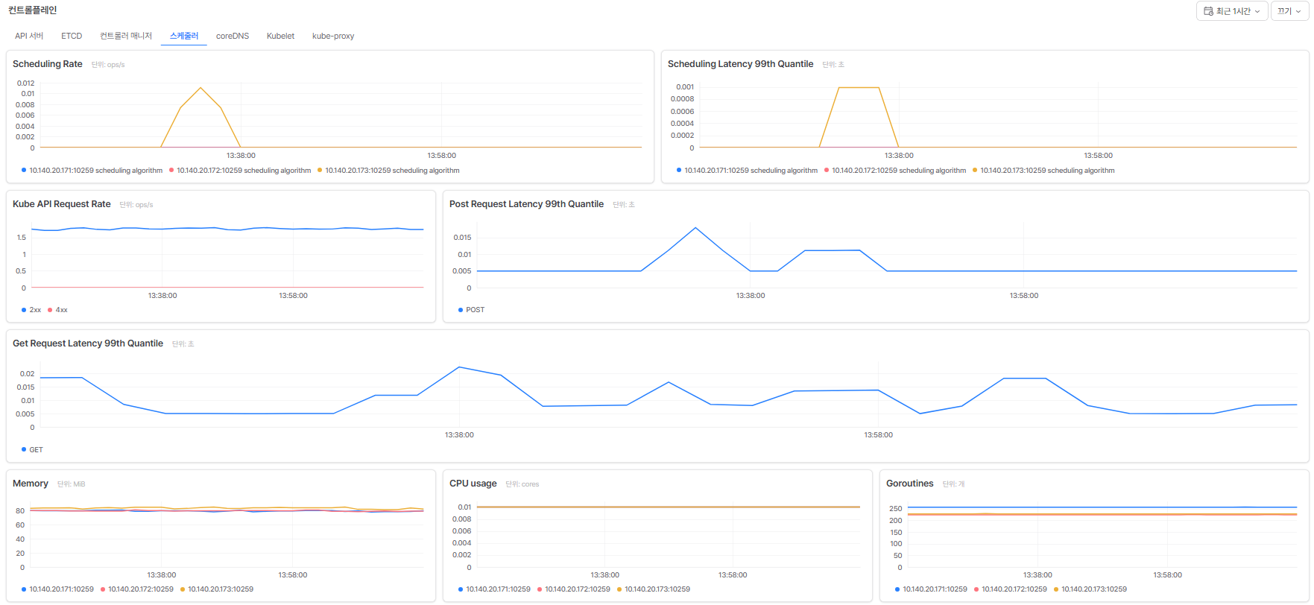1314x605 pixels.
Task: Go to the coreDNS tab
Action: click(233, 36)
